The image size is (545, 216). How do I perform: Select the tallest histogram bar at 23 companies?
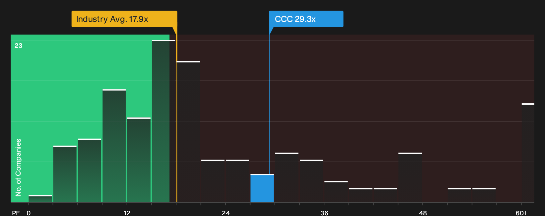pyautogui.click(x=163, y=121)
